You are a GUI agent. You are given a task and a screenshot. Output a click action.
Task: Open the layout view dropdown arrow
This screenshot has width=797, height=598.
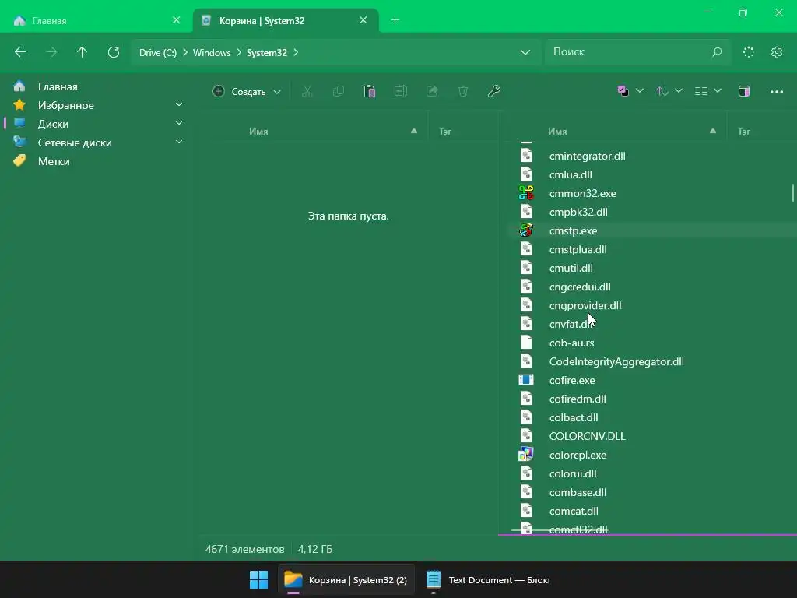point(718,91)
